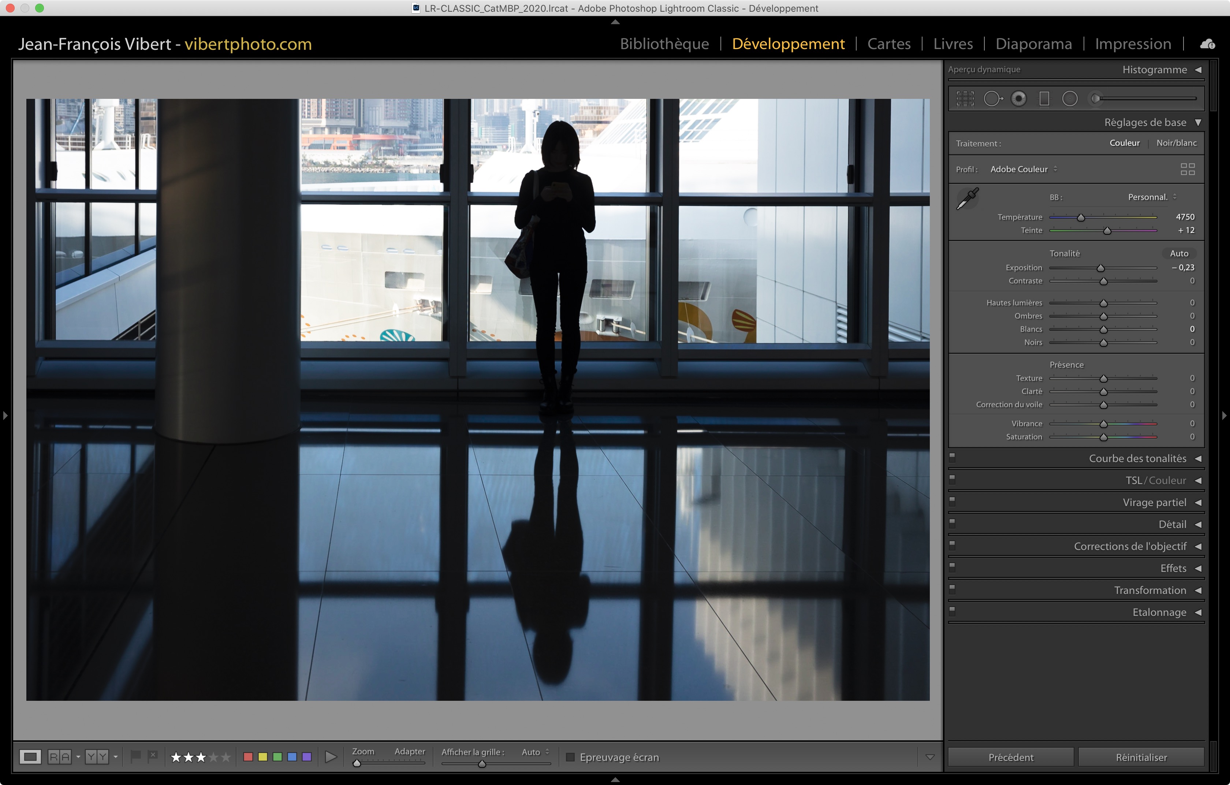Enable the Epreuvage écran checkbox
The height and width of the screenshot is (785, 1230).
(x=571, y=757)
